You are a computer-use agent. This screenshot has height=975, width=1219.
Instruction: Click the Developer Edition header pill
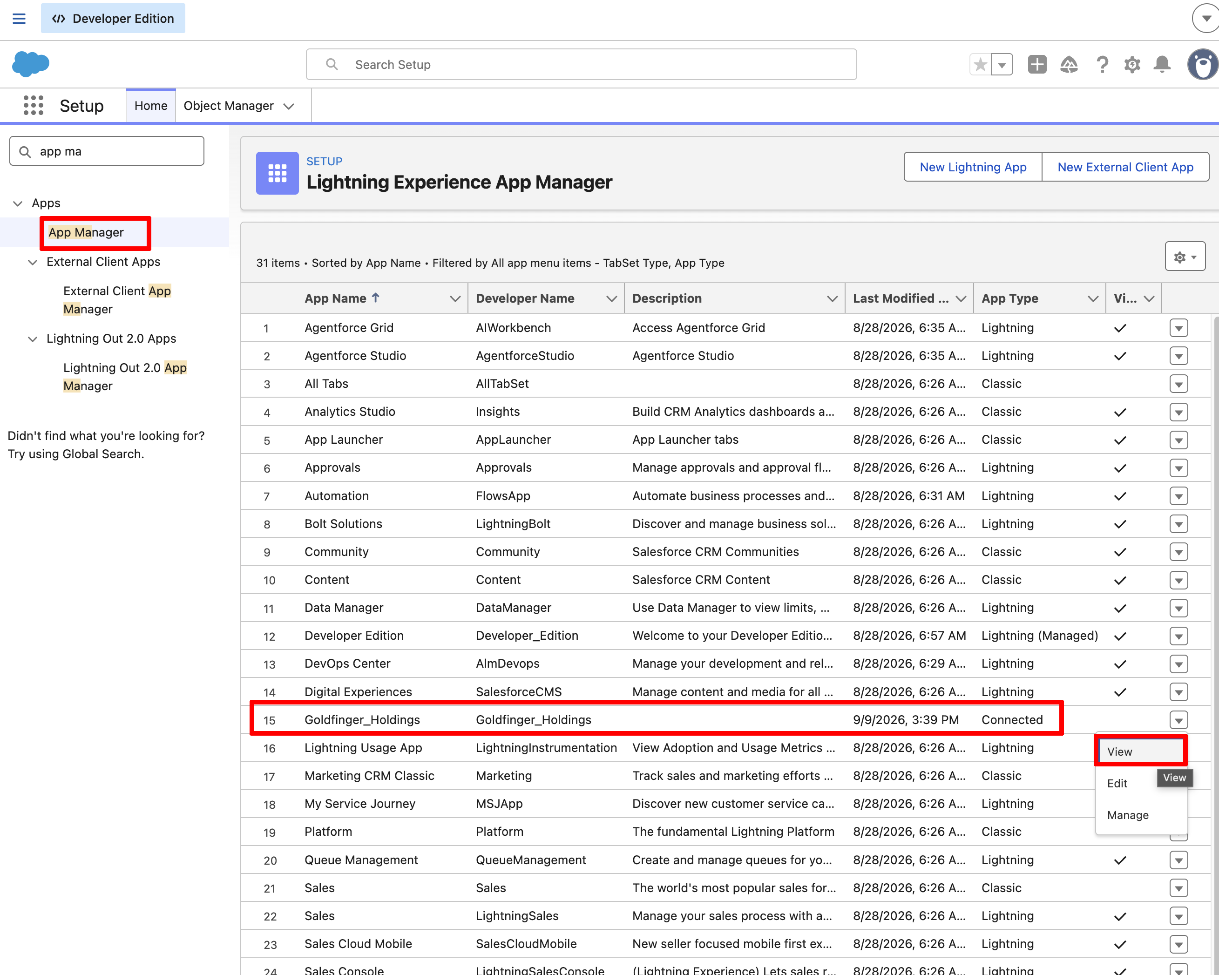(x=113, y=18)
